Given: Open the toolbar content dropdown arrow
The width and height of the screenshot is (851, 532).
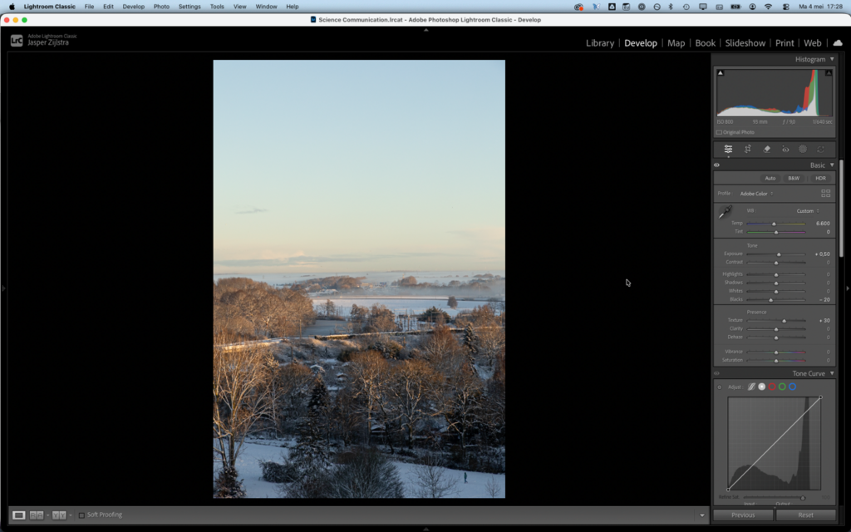Looking at the screenshot, I should (x=701, y=515).
